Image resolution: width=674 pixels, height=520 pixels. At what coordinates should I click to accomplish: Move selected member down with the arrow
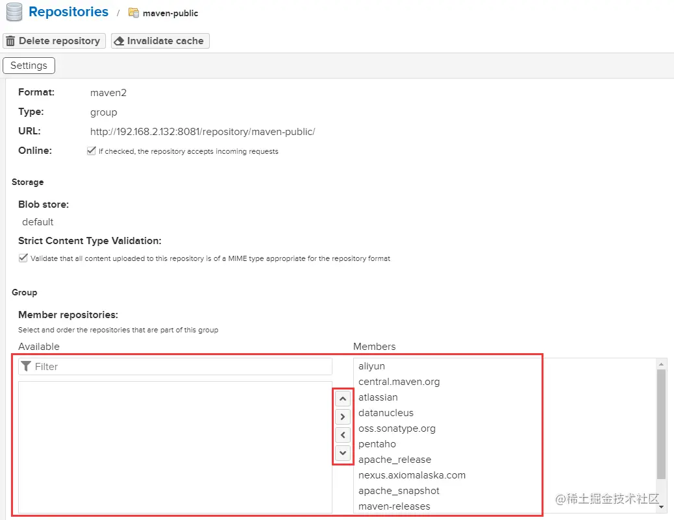coord(343,453)
